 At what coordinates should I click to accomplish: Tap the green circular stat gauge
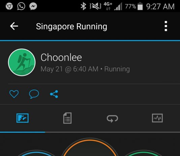[144, 154]
